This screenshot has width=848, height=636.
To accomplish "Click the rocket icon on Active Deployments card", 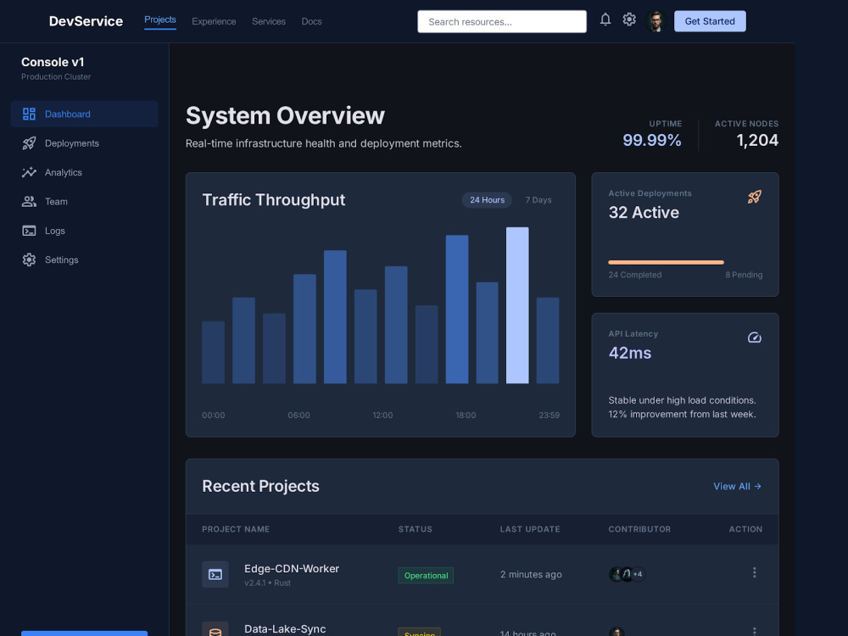I will click(x=755, y=197).
